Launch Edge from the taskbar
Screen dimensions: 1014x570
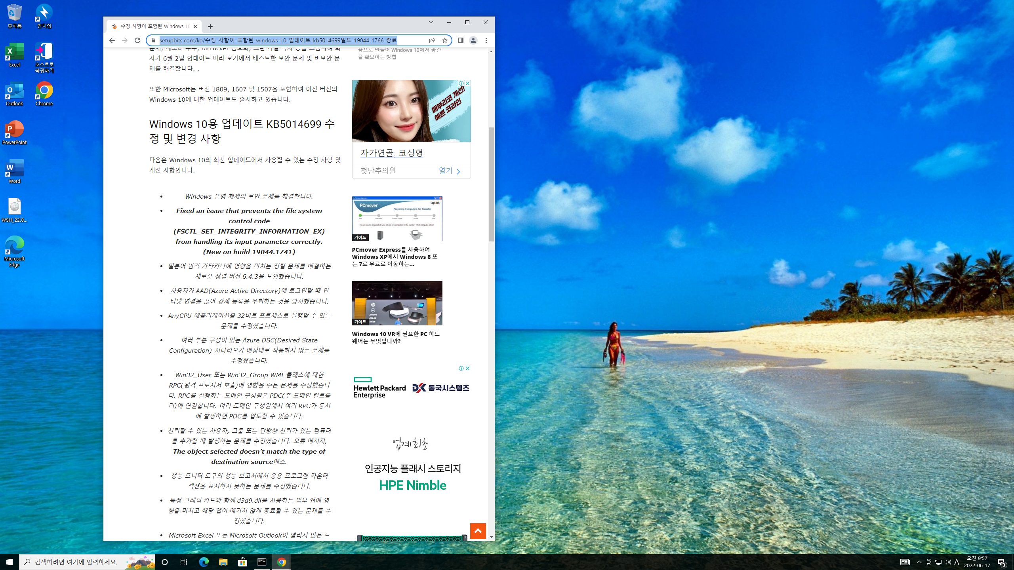pyautogui.click(x=204, y=562)
